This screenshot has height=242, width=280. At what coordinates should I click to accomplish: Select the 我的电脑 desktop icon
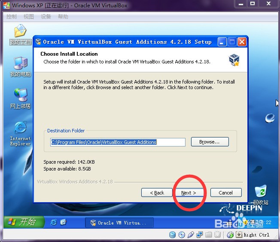coord(20,66)
